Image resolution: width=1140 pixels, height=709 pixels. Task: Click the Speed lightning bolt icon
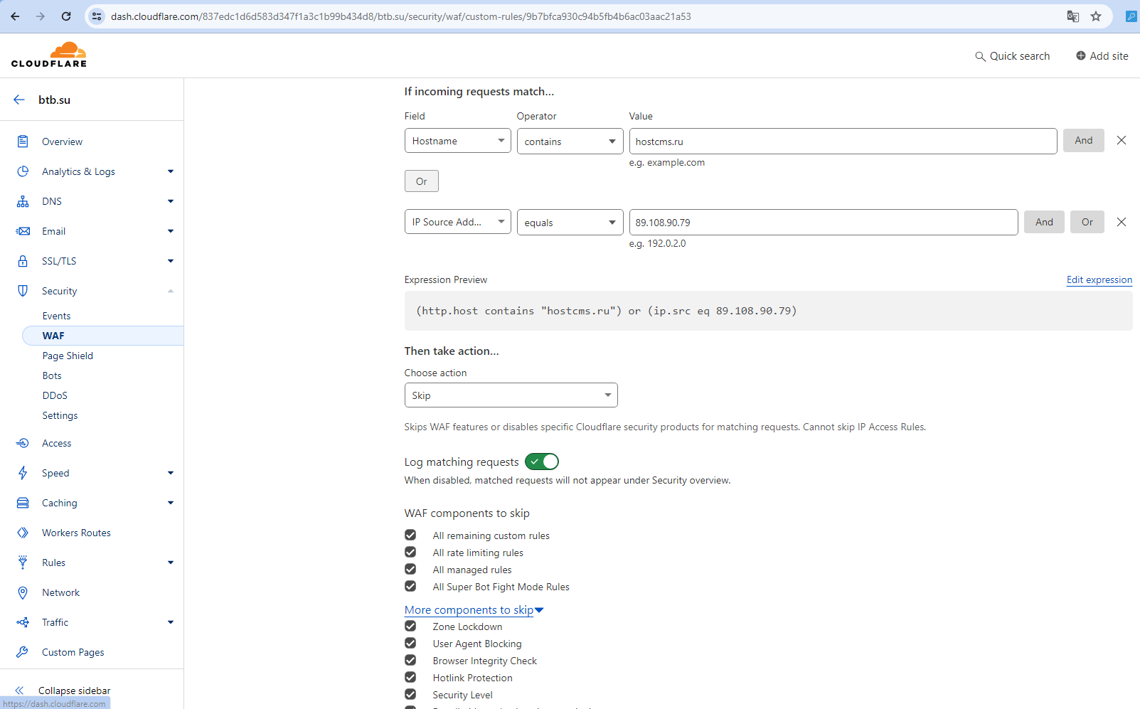point(23,473)
